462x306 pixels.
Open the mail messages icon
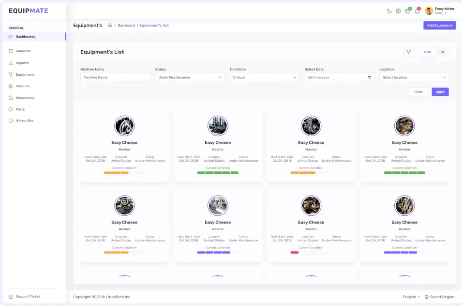click(408, 11)
